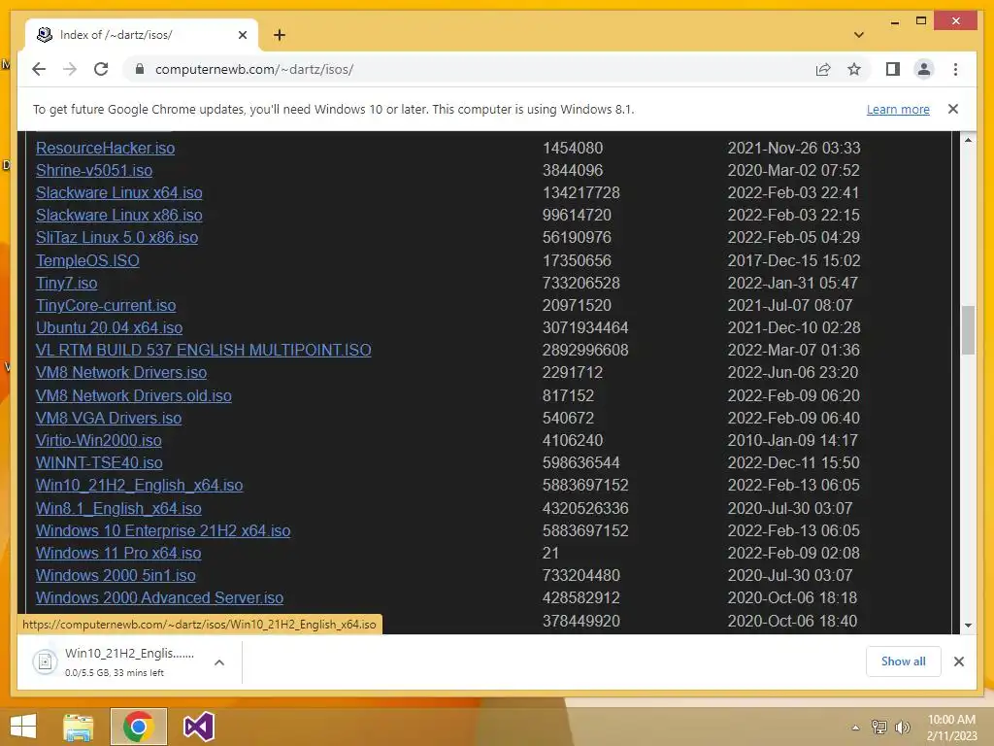Click the Chrome taskbar icon

[138, 727]
